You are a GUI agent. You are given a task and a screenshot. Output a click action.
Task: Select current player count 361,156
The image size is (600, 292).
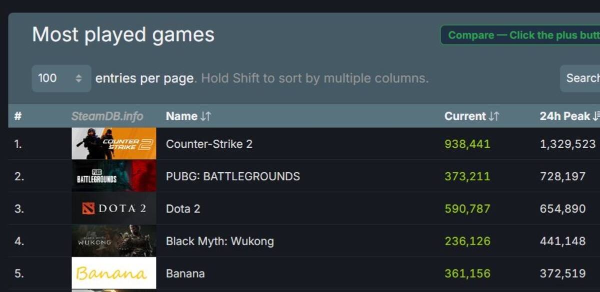(x=467, y=274)
